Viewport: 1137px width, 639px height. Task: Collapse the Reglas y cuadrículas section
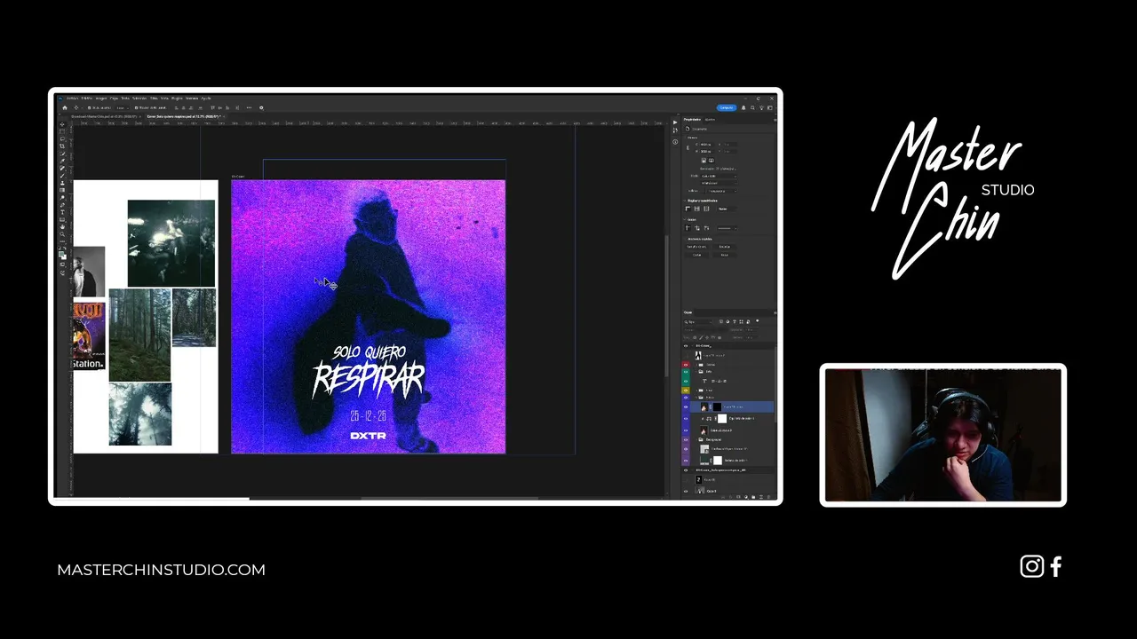684,201
